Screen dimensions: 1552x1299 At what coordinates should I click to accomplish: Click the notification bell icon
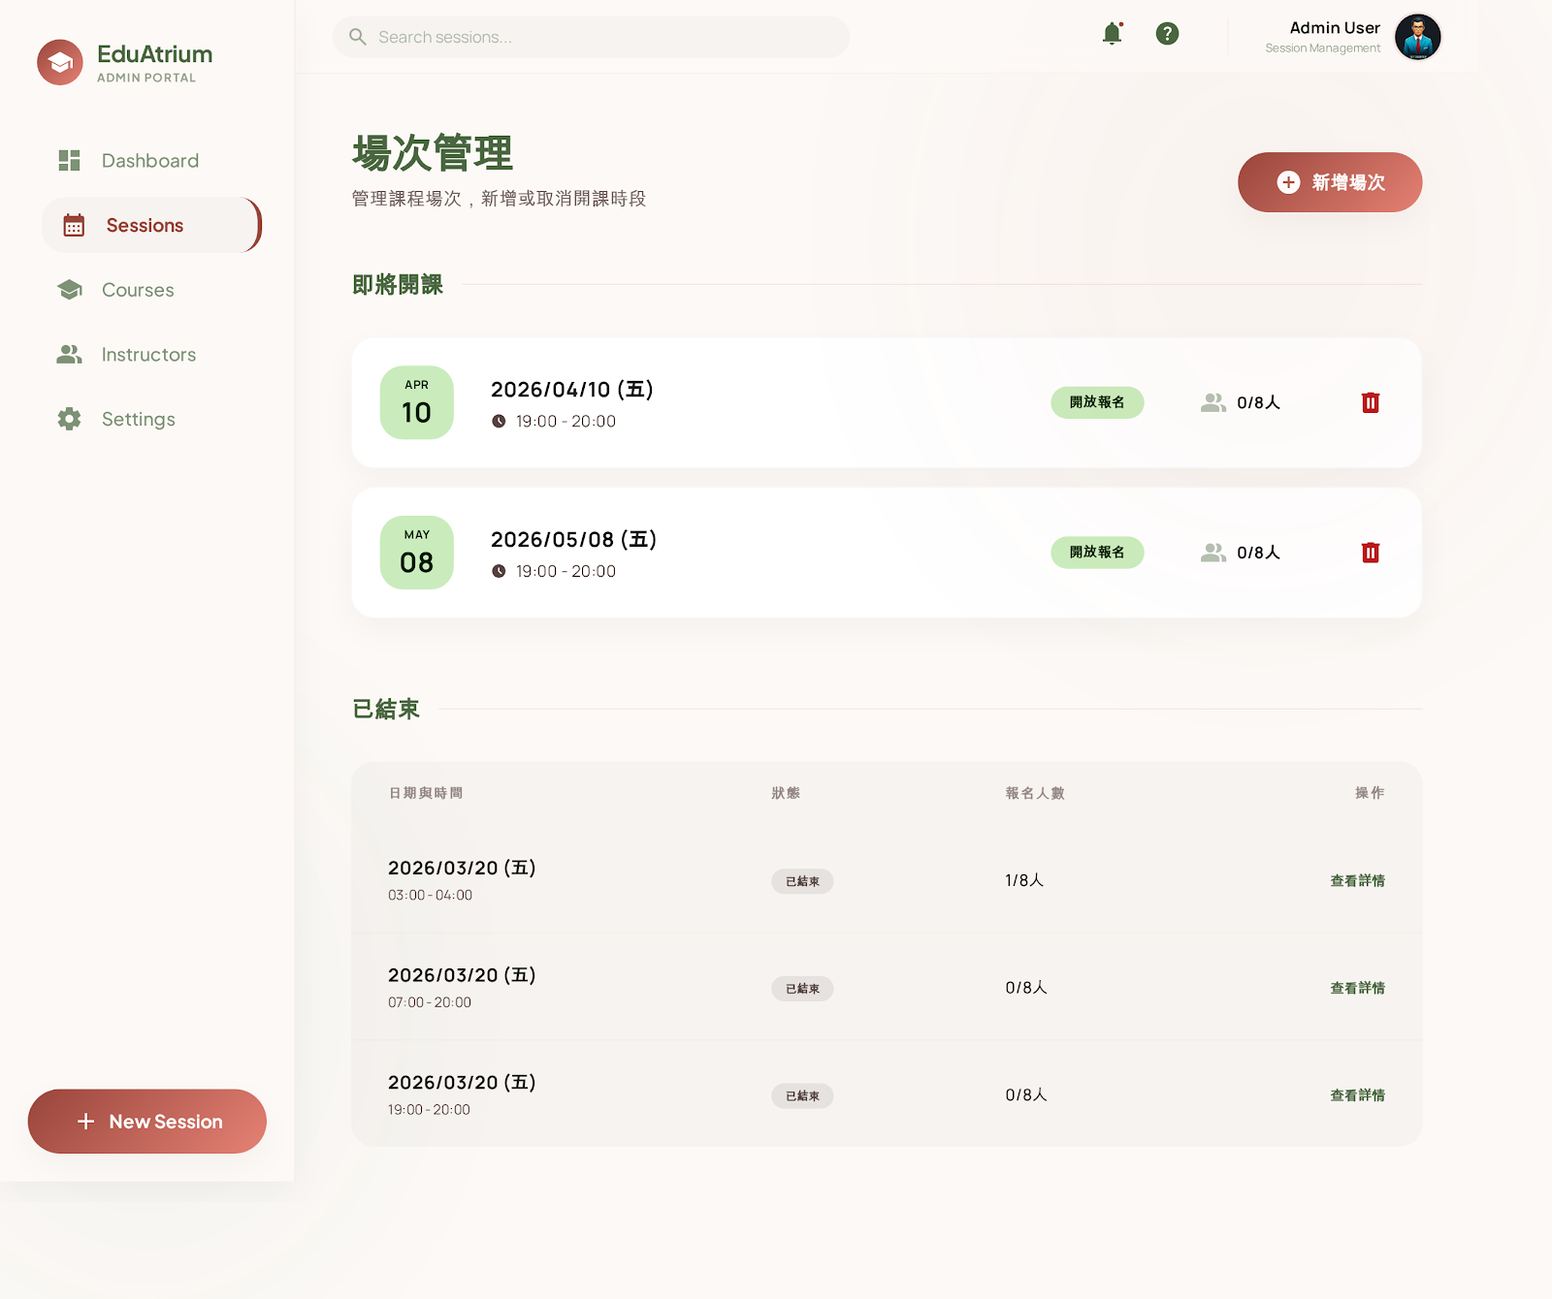(1112, 34)
